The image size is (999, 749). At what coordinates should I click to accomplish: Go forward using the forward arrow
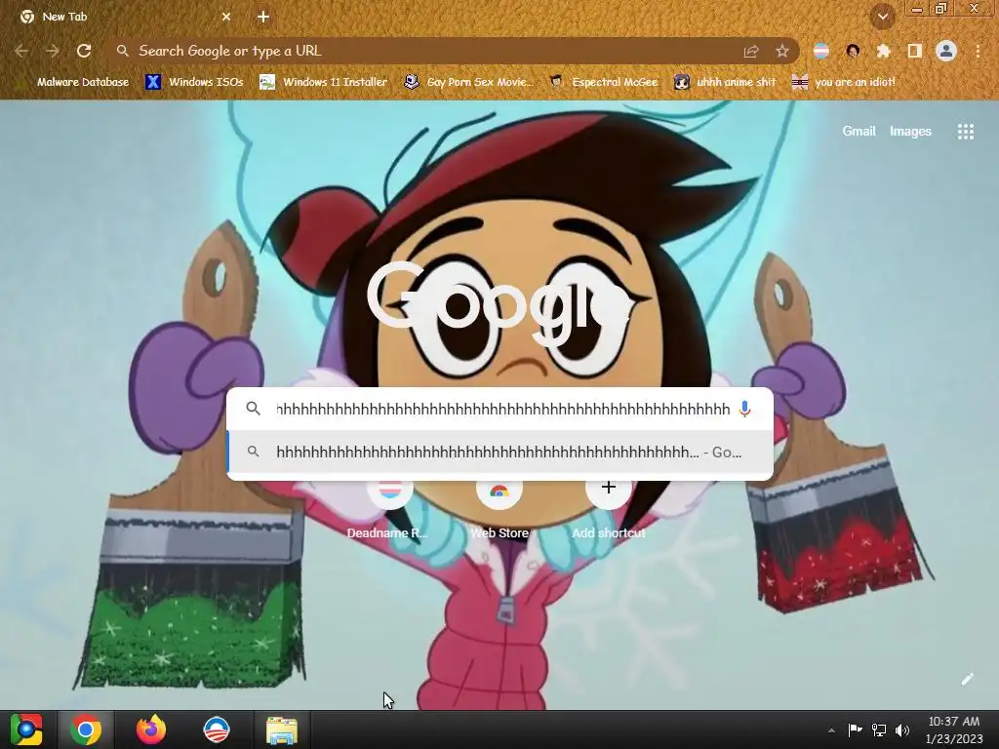(53, 51)
